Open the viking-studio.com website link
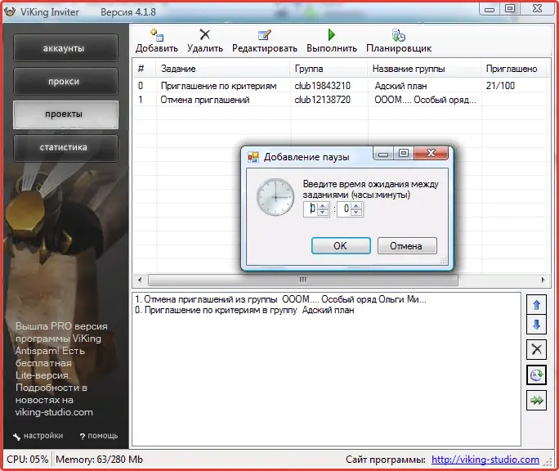 [485, 460]
